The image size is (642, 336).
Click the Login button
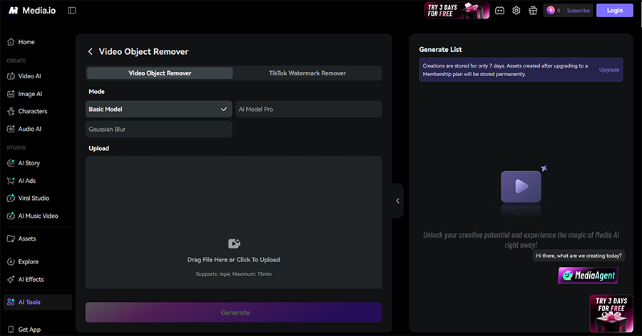(x=615, y=11)
